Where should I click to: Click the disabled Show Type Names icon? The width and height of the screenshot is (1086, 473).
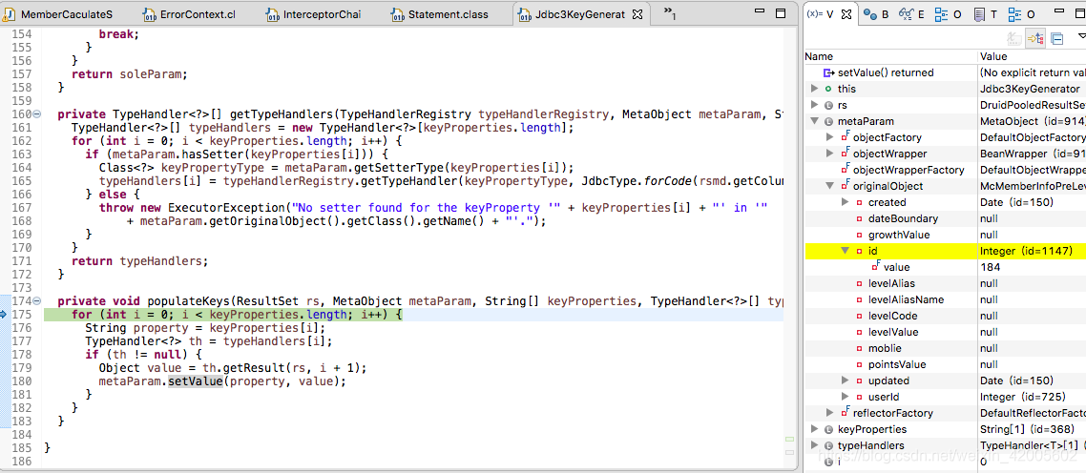pos(1014,39)
